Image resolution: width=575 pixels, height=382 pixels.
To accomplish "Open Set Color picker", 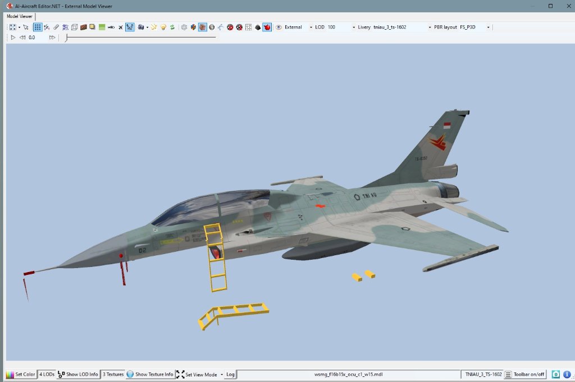I will coord(21,374).
